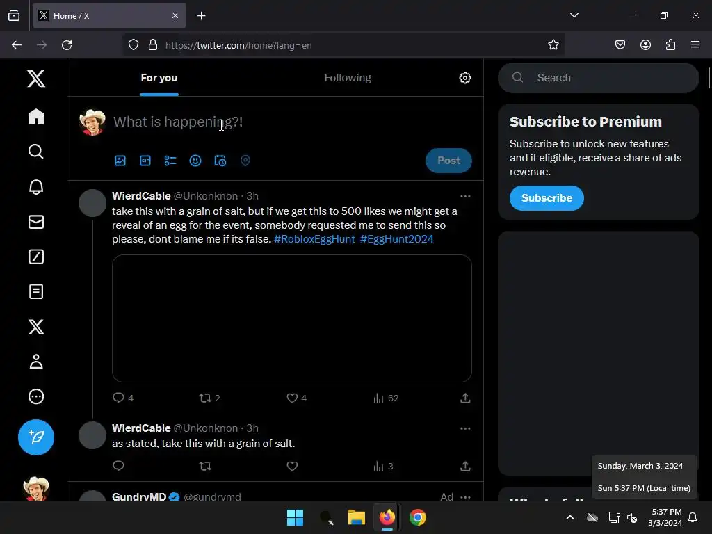
Task: Like the 'as stated' grain of salt post
Action: [292, 466]
